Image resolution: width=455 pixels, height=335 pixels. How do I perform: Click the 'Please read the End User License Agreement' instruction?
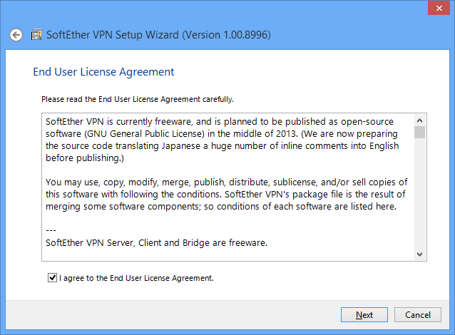pyautogui.click(x=138, y=100)
